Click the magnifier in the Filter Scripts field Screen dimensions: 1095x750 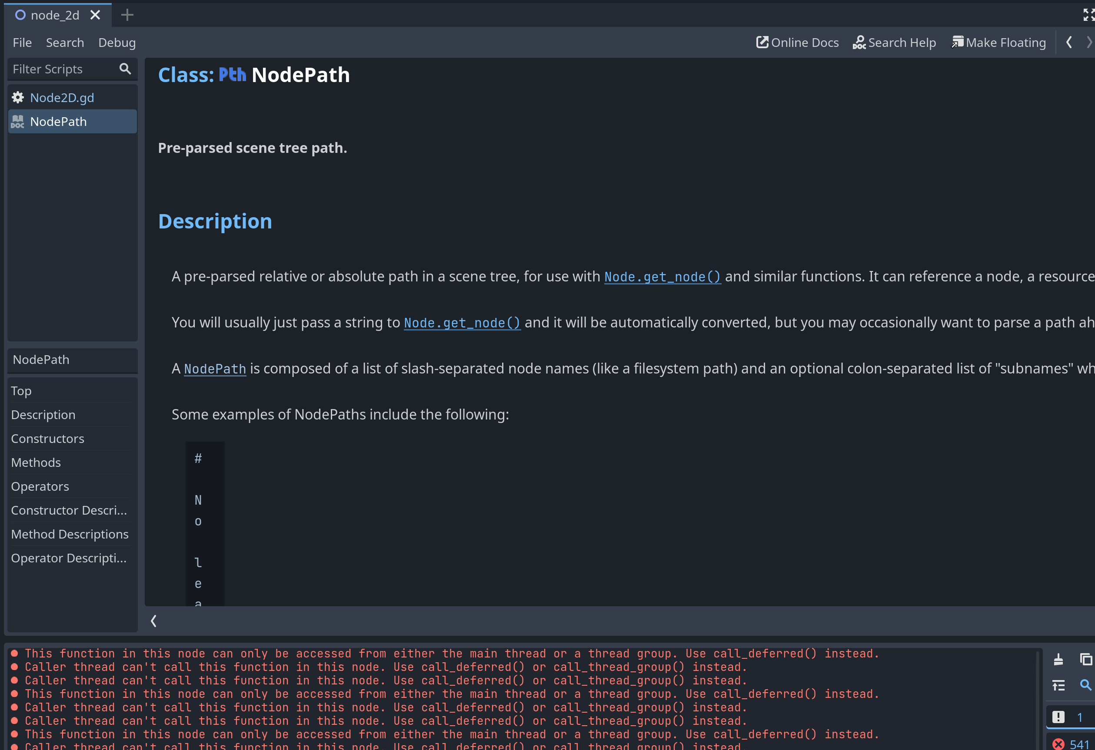124,69
